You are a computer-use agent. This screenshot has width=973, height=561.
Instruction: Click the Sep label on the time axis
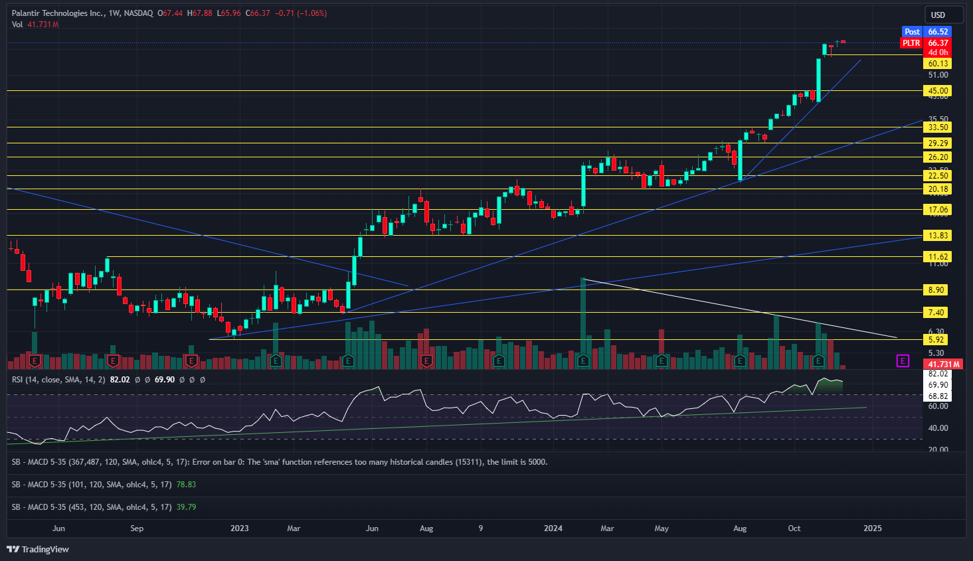click(x=137, y=528)
